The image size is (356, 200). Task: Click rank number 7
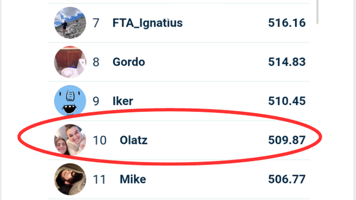[96, 23]
